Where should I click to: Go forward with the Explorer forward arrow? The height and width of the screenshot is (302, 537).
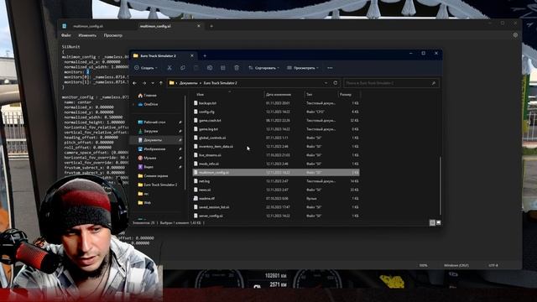(x=144, y=83)
